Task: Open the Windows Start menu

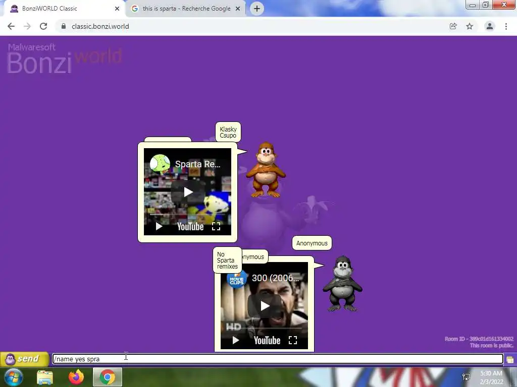Action: pyautogui.click(x=14, y=377)
